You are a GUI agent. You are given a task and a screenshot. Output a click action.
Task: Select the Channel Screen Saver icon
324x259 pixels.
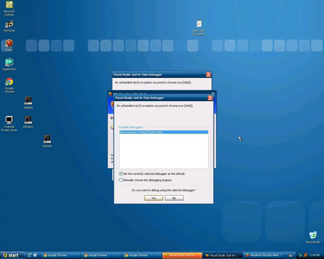coord(9,124)
